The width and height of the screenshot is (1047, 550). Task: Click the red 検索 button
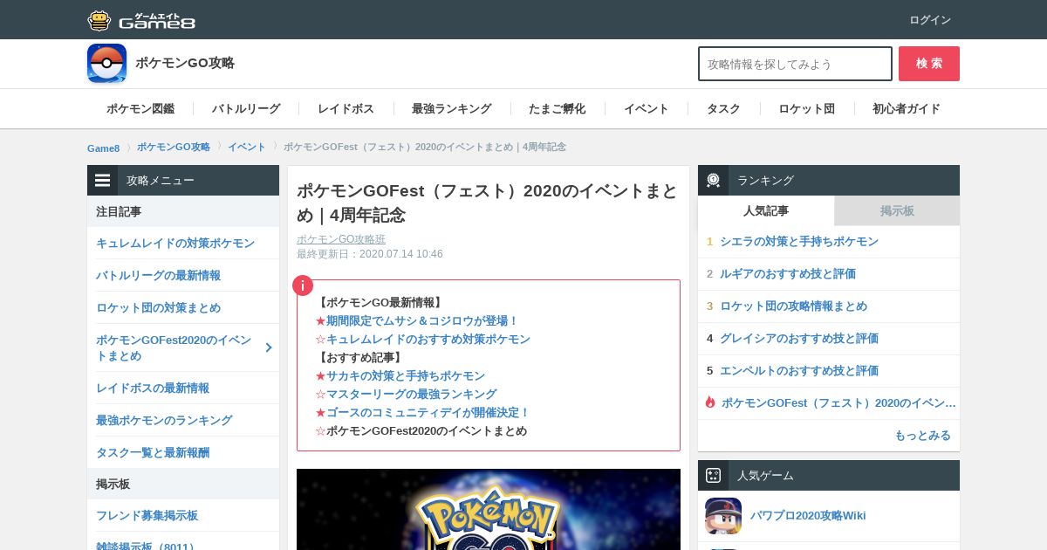929,64
